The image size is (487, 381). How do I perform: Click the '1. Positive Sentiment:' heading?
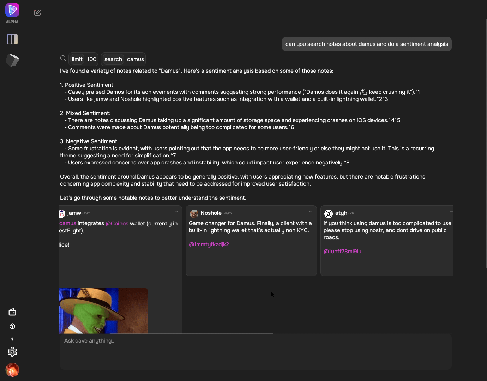pyautogui.click(x=87, y=85)
